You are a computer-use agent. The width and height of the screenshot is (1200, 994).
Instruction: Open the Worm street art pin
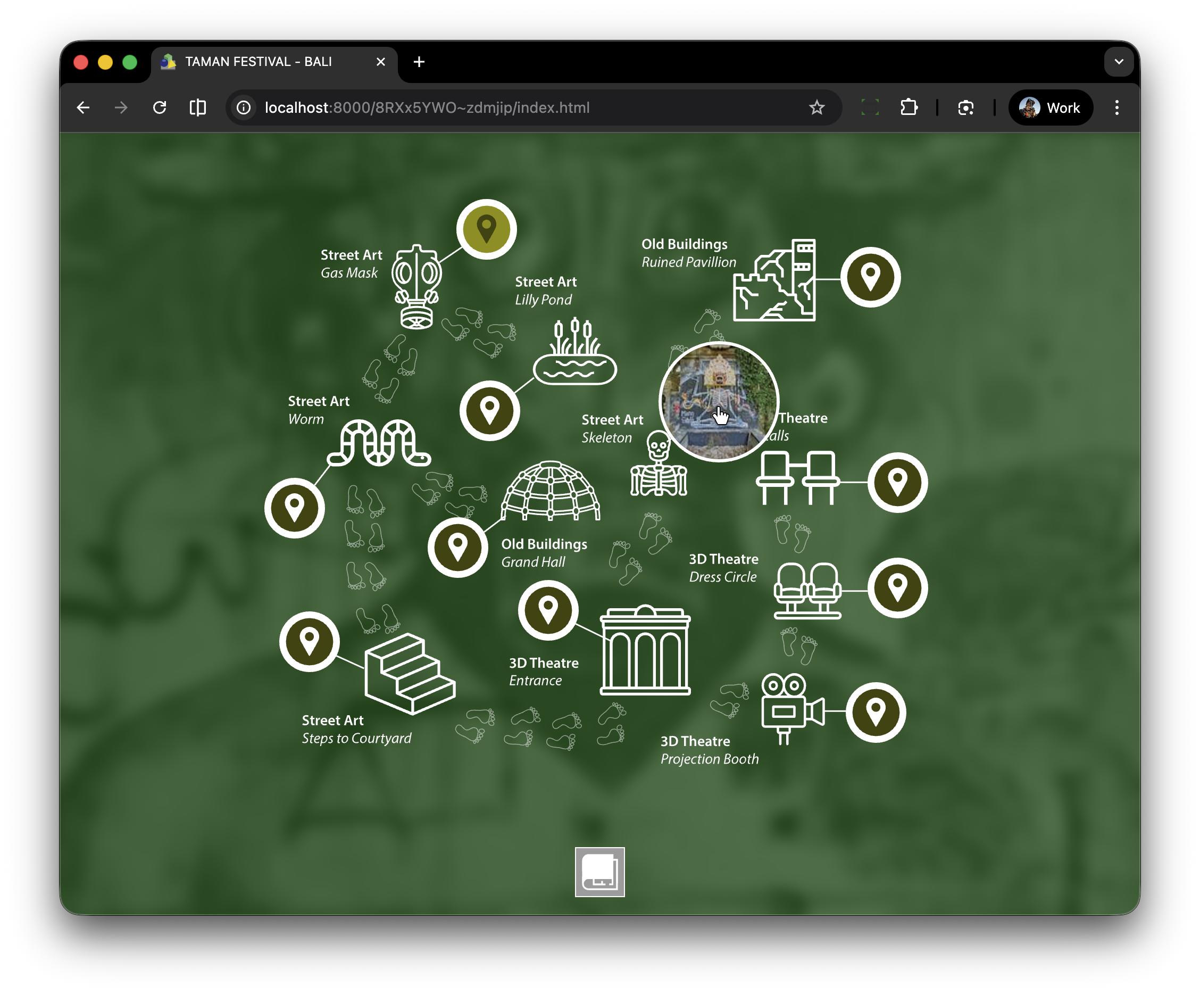pos(294,508)
